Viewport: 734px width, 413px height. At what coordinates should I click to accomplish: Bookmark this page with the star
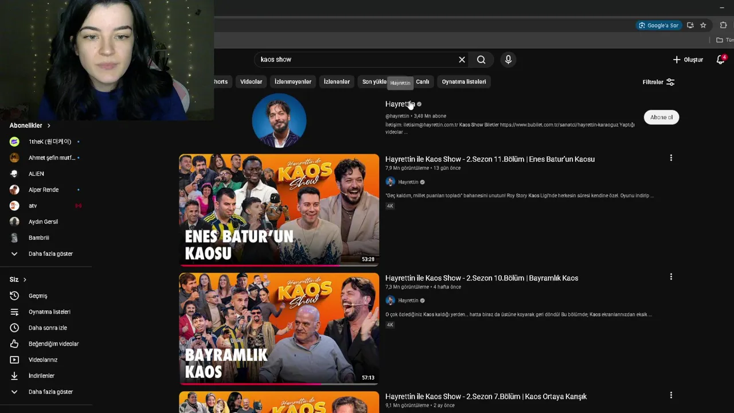(x=703, y=25)
